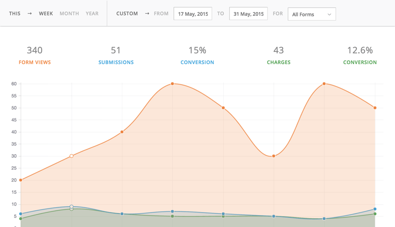The height and width of the screenshot is (227, 395).
Task: Select the SUBMISSIONS metric label
Action: point(116,62)
